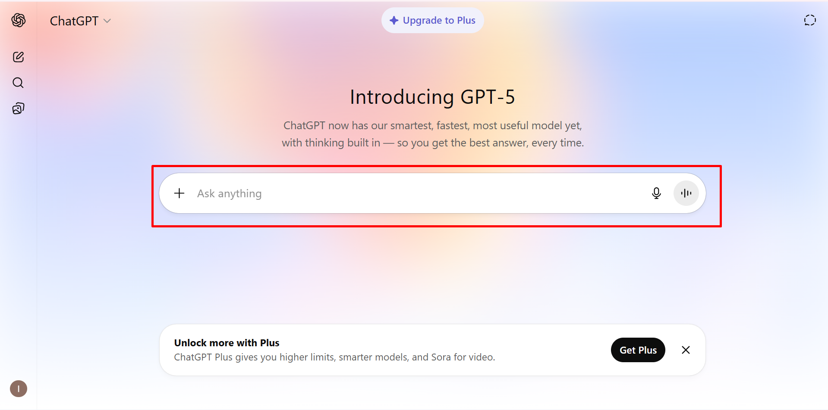Click the Unlock more with Plus title

pos(227,343)
